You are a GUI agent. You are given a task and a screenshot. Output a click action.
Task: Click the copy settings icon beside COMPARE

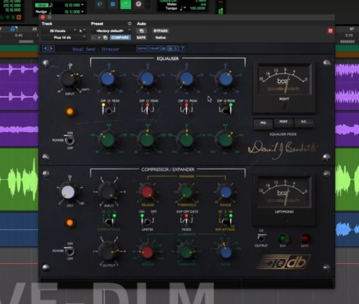(x=105, y=38)
